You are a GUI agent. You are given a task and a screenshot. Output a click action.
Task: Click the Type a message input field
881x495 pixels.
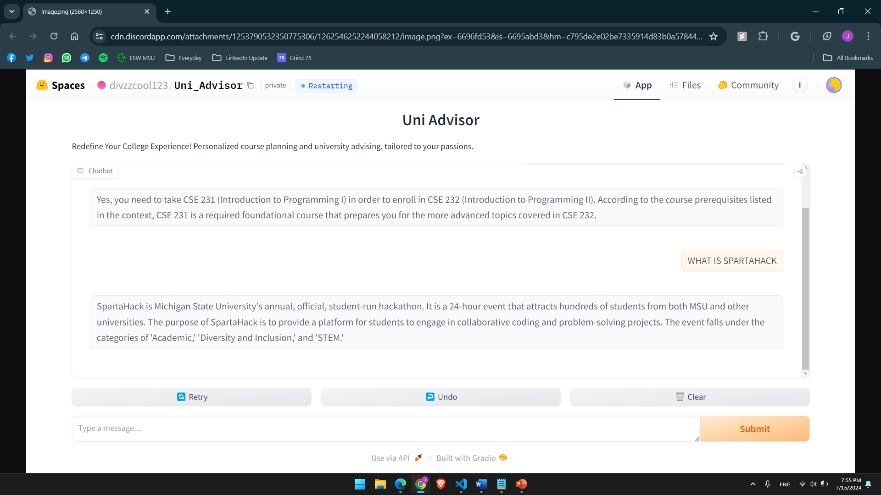click(x=385, y=429)
